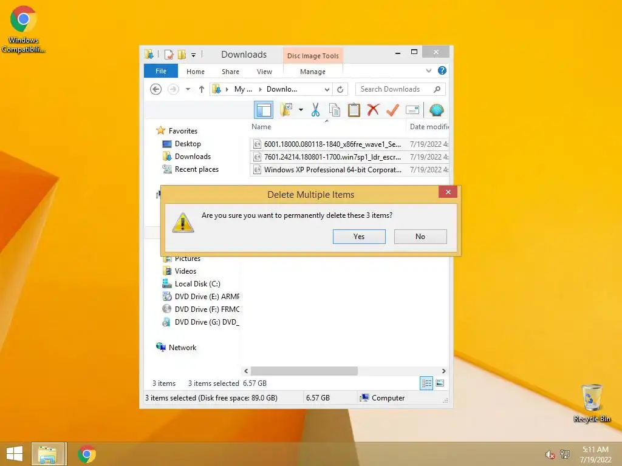Image resolution: width=622 pixels, height=466 pixels.
Task: Click the network tray icon
Action: pos(565,454)
